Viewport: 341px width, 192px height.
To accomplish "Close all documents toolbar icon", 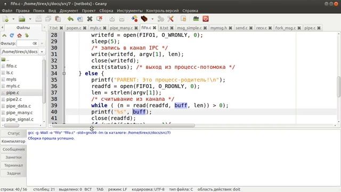I will (x=100, y=19).
